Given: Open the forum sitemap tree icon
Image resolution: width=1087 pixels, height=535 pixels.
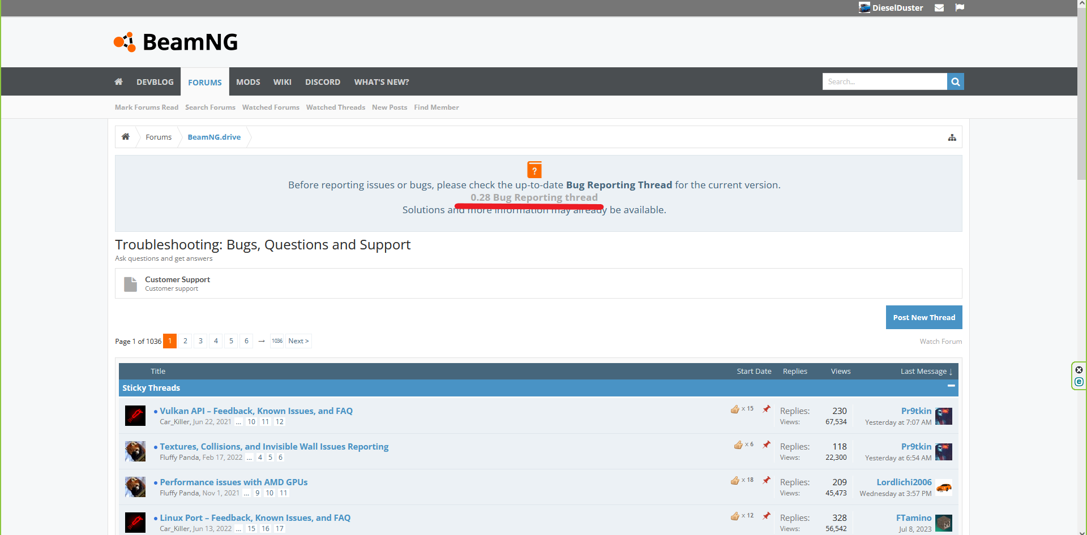Looking at the screenshot, I should (952, 137).
